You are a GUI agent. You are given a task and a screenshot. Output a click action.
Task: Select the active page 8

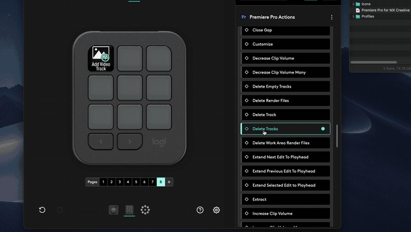pyautogui.click(x=161, y=182)
